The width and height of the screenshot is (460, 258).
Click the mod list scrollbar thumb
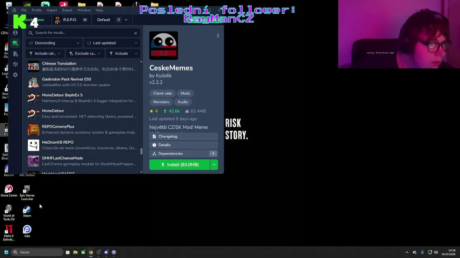coord(141,151)
